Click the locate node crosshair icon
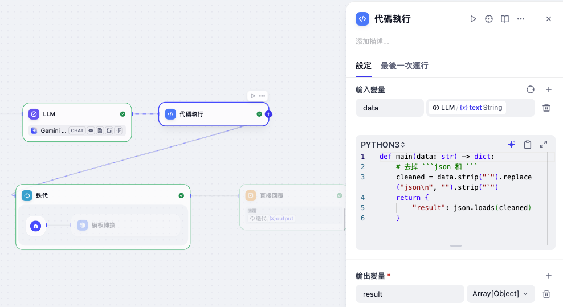The image size is (563, 307). click(x=489, y=19)
